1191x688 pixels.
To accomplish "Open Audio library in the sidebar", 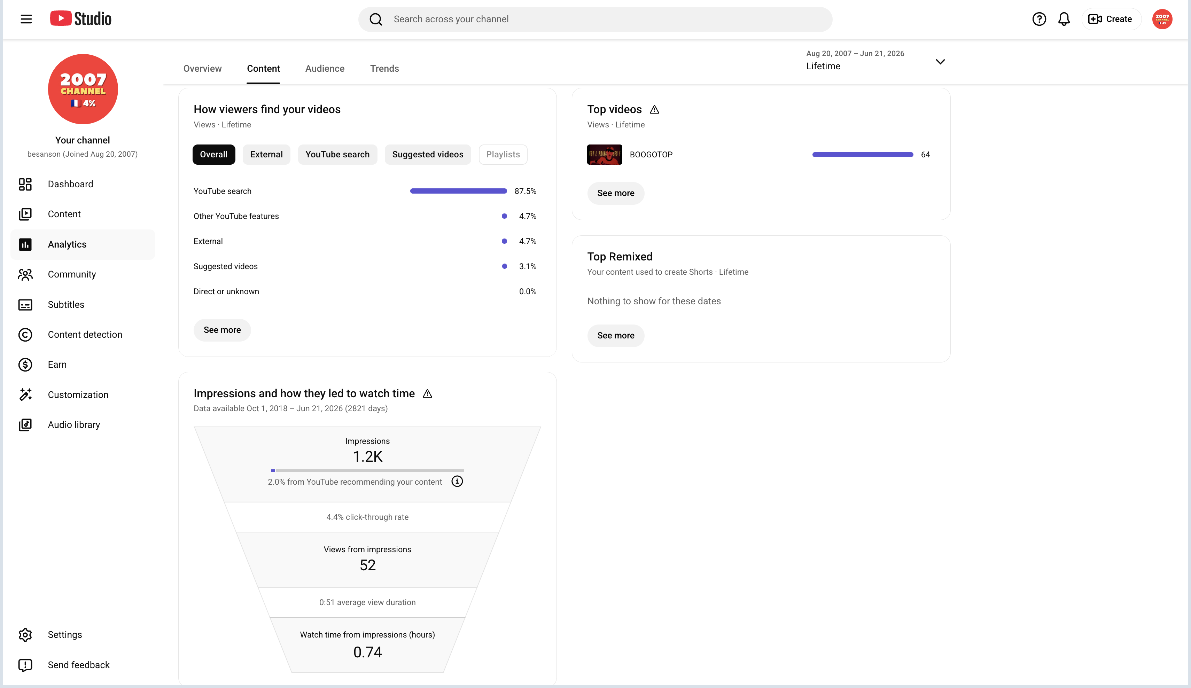I will 83,425.
